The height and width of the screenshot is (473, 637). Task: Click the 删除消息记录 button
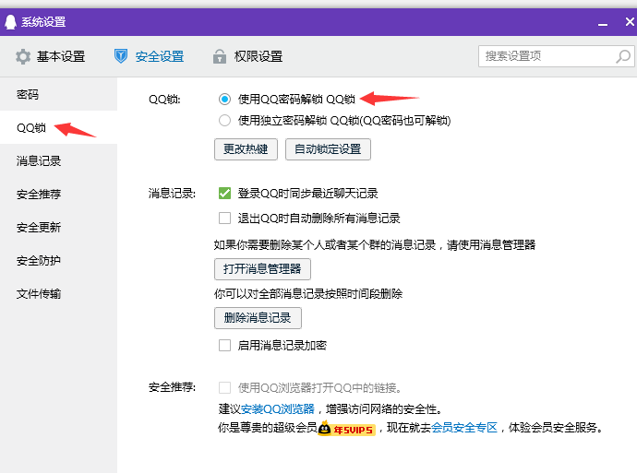[x=258, y=317]
